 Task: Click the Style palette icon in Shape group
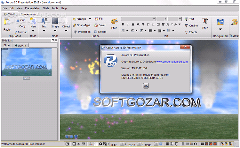(114, 22)
